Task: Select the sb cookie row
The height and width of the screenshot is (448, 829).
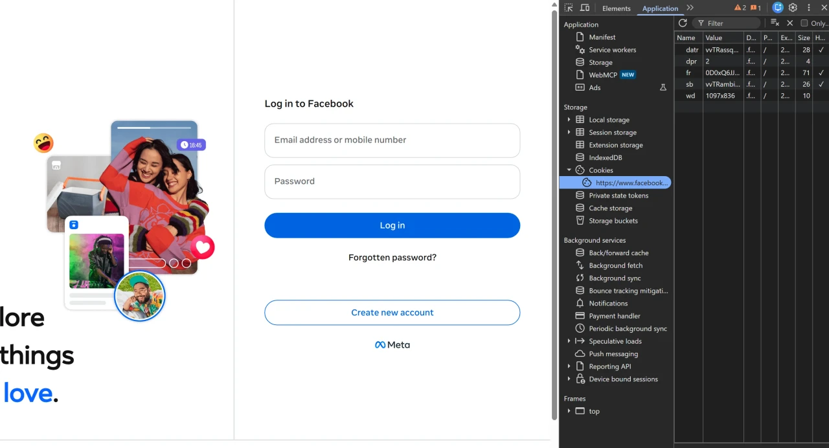Action: [751, 85]
